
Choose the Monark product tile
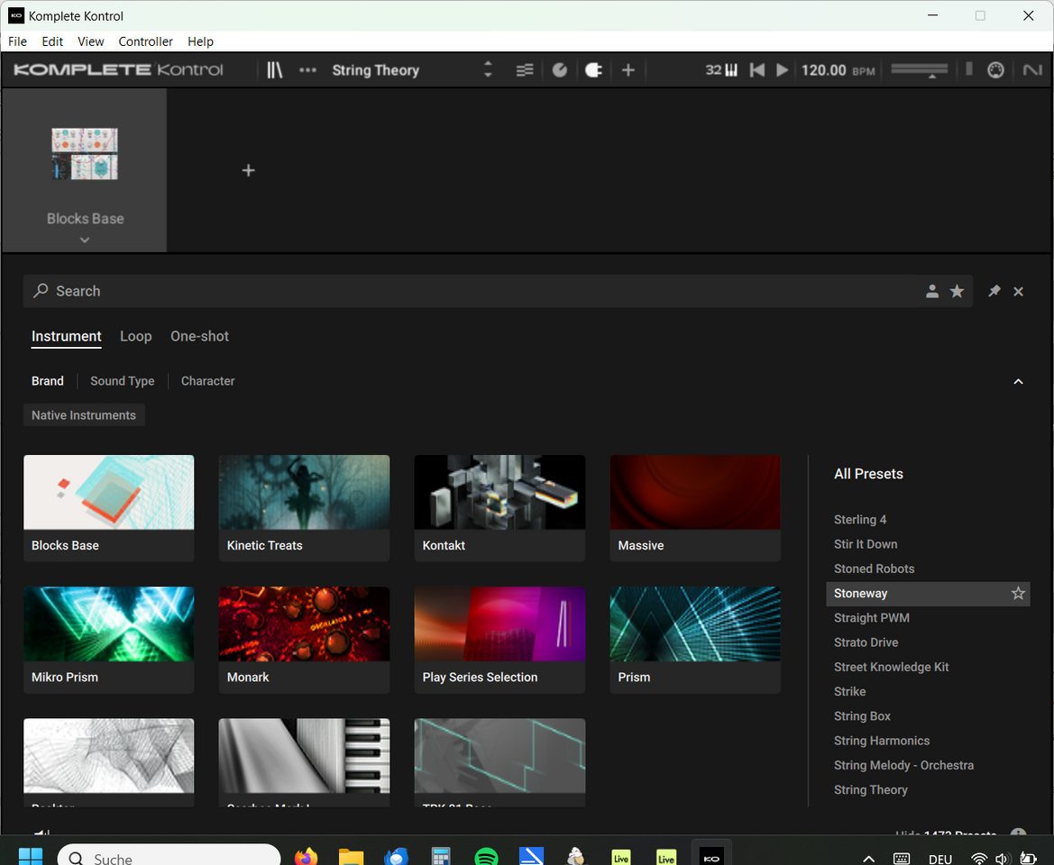[304, 640]
